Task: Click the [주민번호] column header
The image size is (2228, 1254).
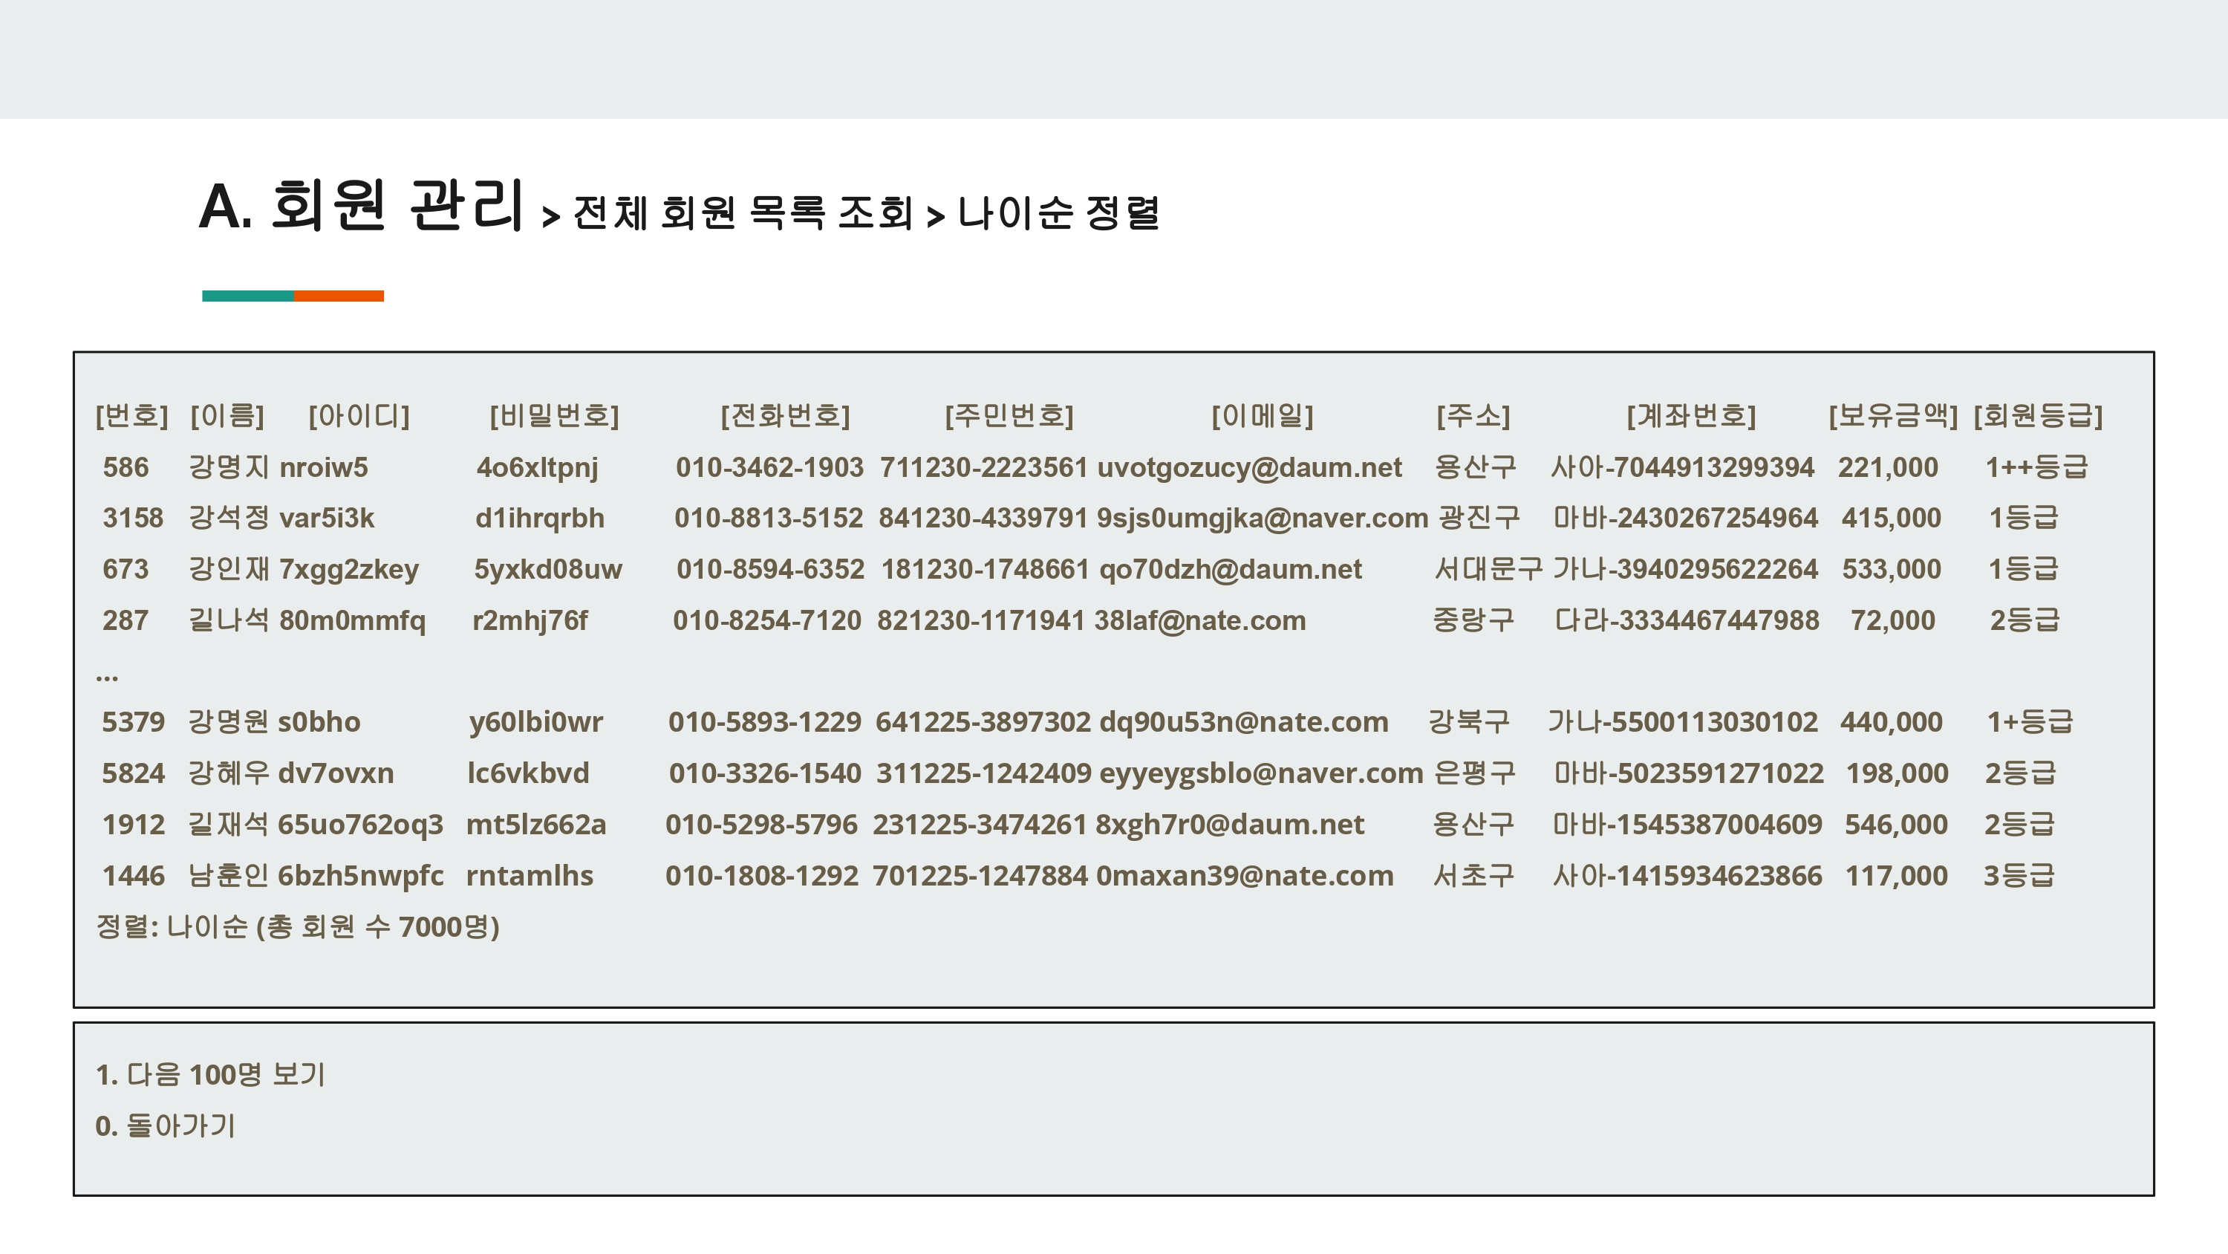Action: 1009,415
